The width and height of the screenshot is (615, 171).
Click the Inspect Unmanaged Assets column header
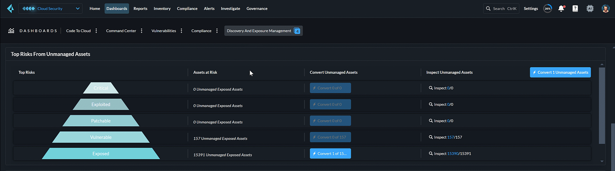pyautogui.click(x=449, y=72)
